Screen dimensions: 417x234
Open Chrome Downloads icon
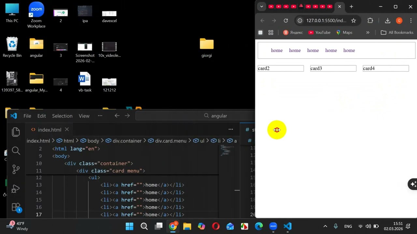point(387,20)
